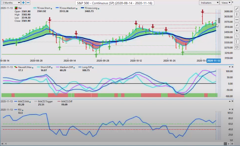
Task: Click the 2020-10-12 date axis label
Action: click(136, 61)
